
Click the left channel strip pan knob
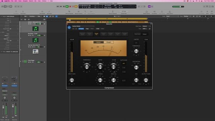tap(5, 98)
